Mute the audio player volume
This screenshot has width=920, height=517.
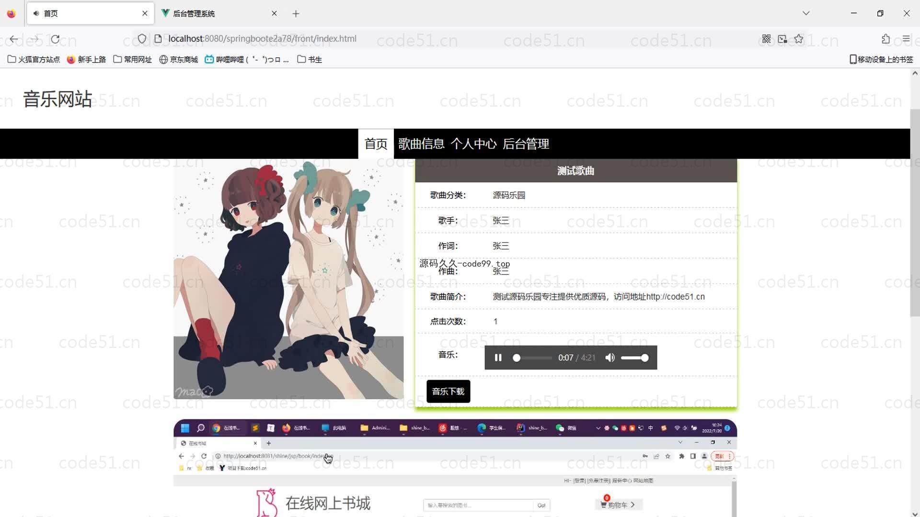tap(610, 358)
